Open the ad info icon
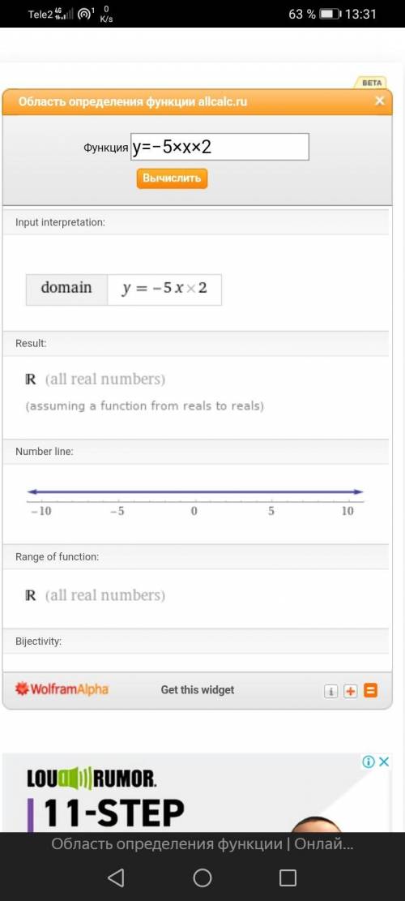This screenshot has height=901, width=405. (x=369, y=762)
